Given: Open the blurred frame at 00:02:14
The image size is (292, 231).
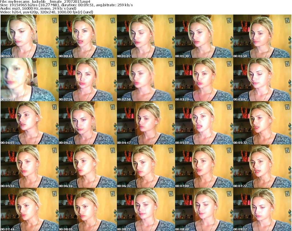Looking at the screenshot, I should [x=30, y=79].
